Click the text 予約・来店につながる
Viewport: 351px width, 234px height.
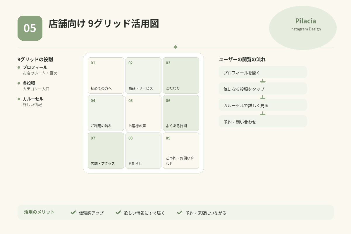click(x=206, y=213)
